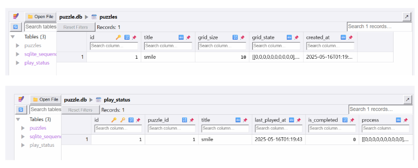The height and width of the screenshot is (168, 418).
Task: Pin the is_completed column
Action: click(352, 120)
